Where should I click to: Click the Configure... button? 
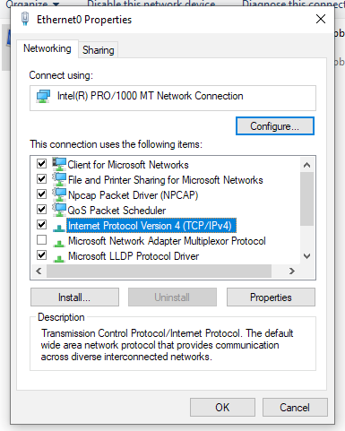click(x=275, y=126)
